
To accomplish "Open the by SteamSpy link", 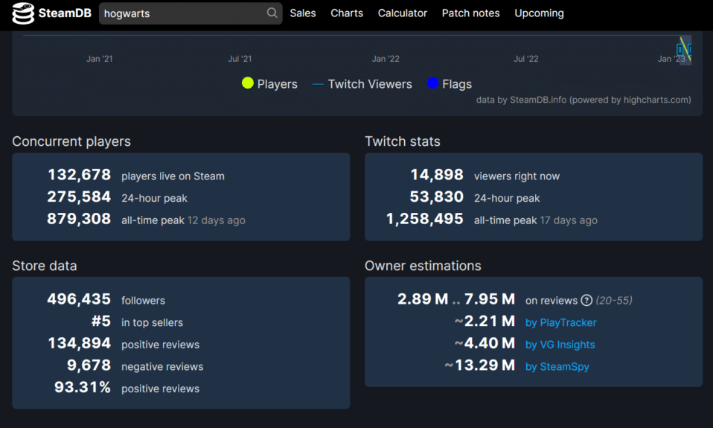I will click(557, 367).
